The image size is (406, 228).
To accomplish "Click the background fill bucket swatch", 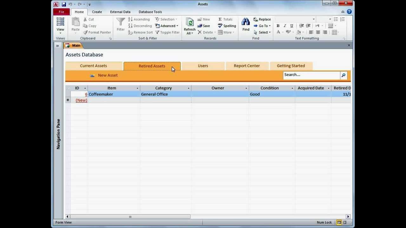I will [298, 32].
